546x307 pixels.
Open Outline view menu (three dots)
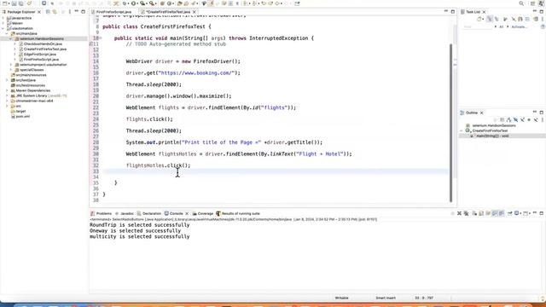pyautogui.click(x=543, y=119)
